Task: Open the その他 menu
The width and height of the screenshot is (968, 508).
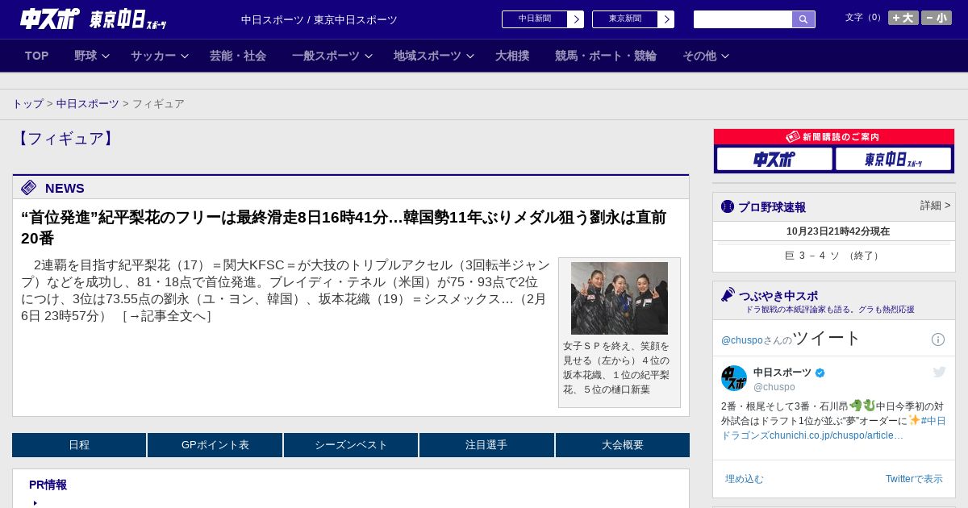Action: (x=699, y=56)
